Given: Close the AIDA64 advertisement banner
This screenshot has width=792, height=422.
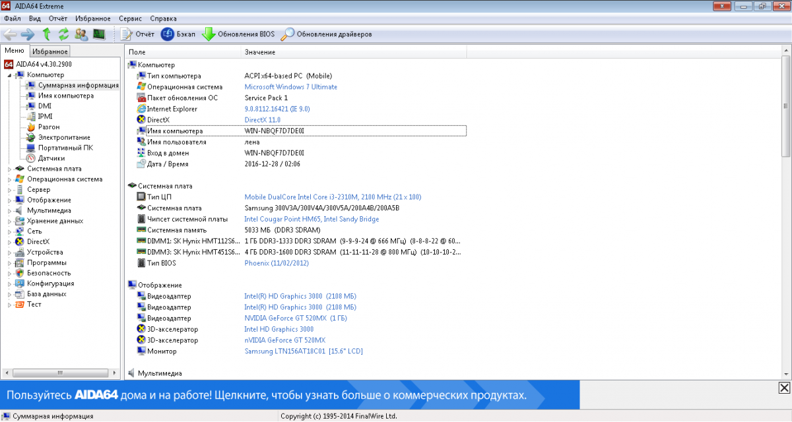Looking at the screenshot, I should tap(783, 388).
